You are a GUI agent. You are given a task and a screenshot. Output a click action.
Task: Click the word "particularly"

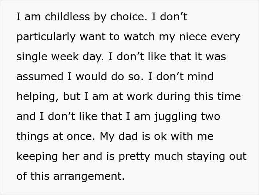click(46, 37)
